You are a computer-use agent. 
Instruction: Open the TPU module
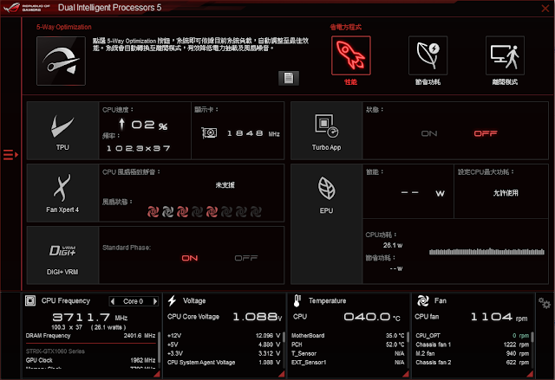62,131
